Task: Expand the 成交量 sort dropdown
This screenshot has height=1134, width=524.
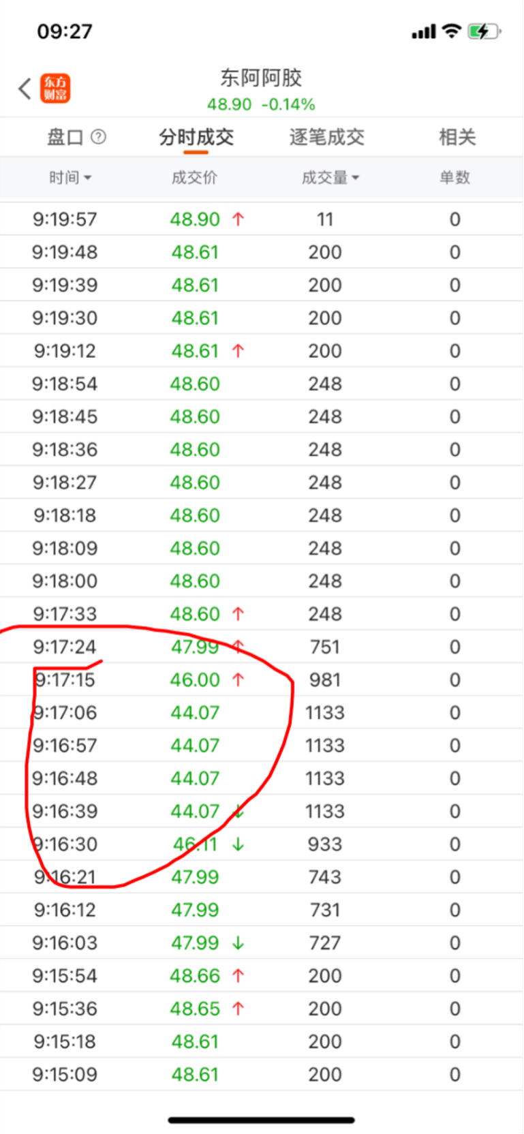Action: coord(330,178)
